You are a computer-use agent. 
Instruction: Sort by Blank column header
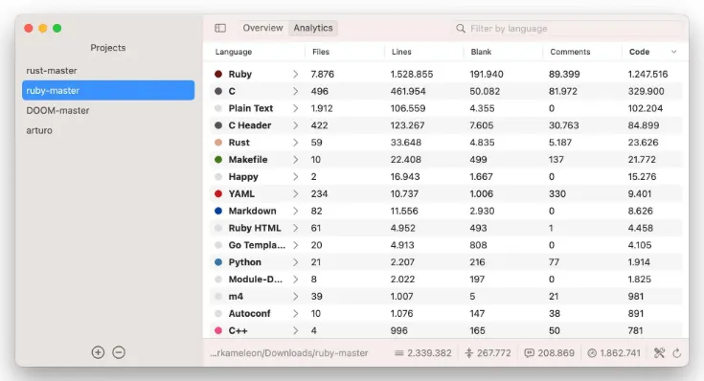coord(481,52)
